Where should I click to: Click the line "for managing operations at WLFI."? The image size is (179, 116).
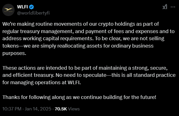(42, 82)
